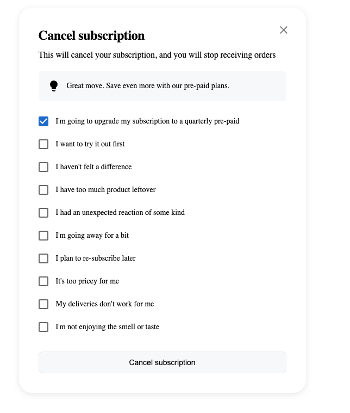Check "It's too pricey for me" box

click(x=43, y=281)
